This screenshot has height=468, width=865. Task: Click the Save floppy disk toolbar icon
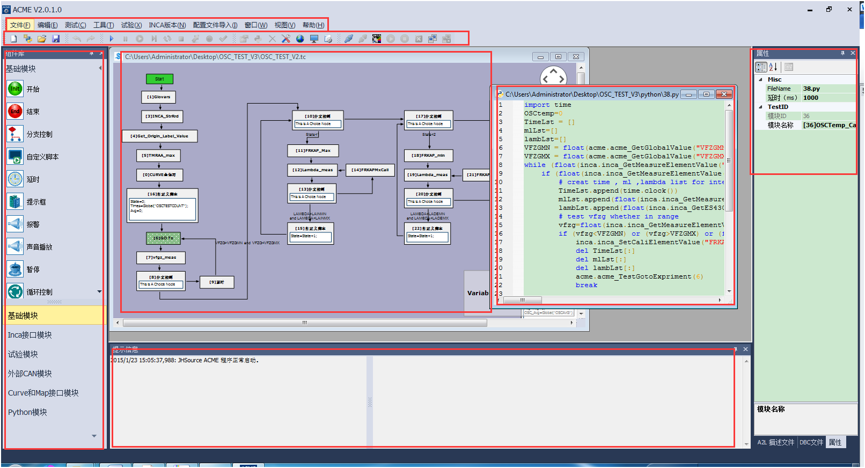pyautogui.click(x=56, y=39)
